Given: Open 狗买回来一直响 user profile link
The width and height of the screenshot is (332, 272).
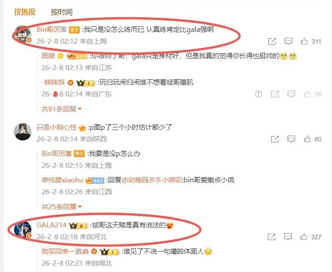Looking at the screenshot, I should 65,251.
